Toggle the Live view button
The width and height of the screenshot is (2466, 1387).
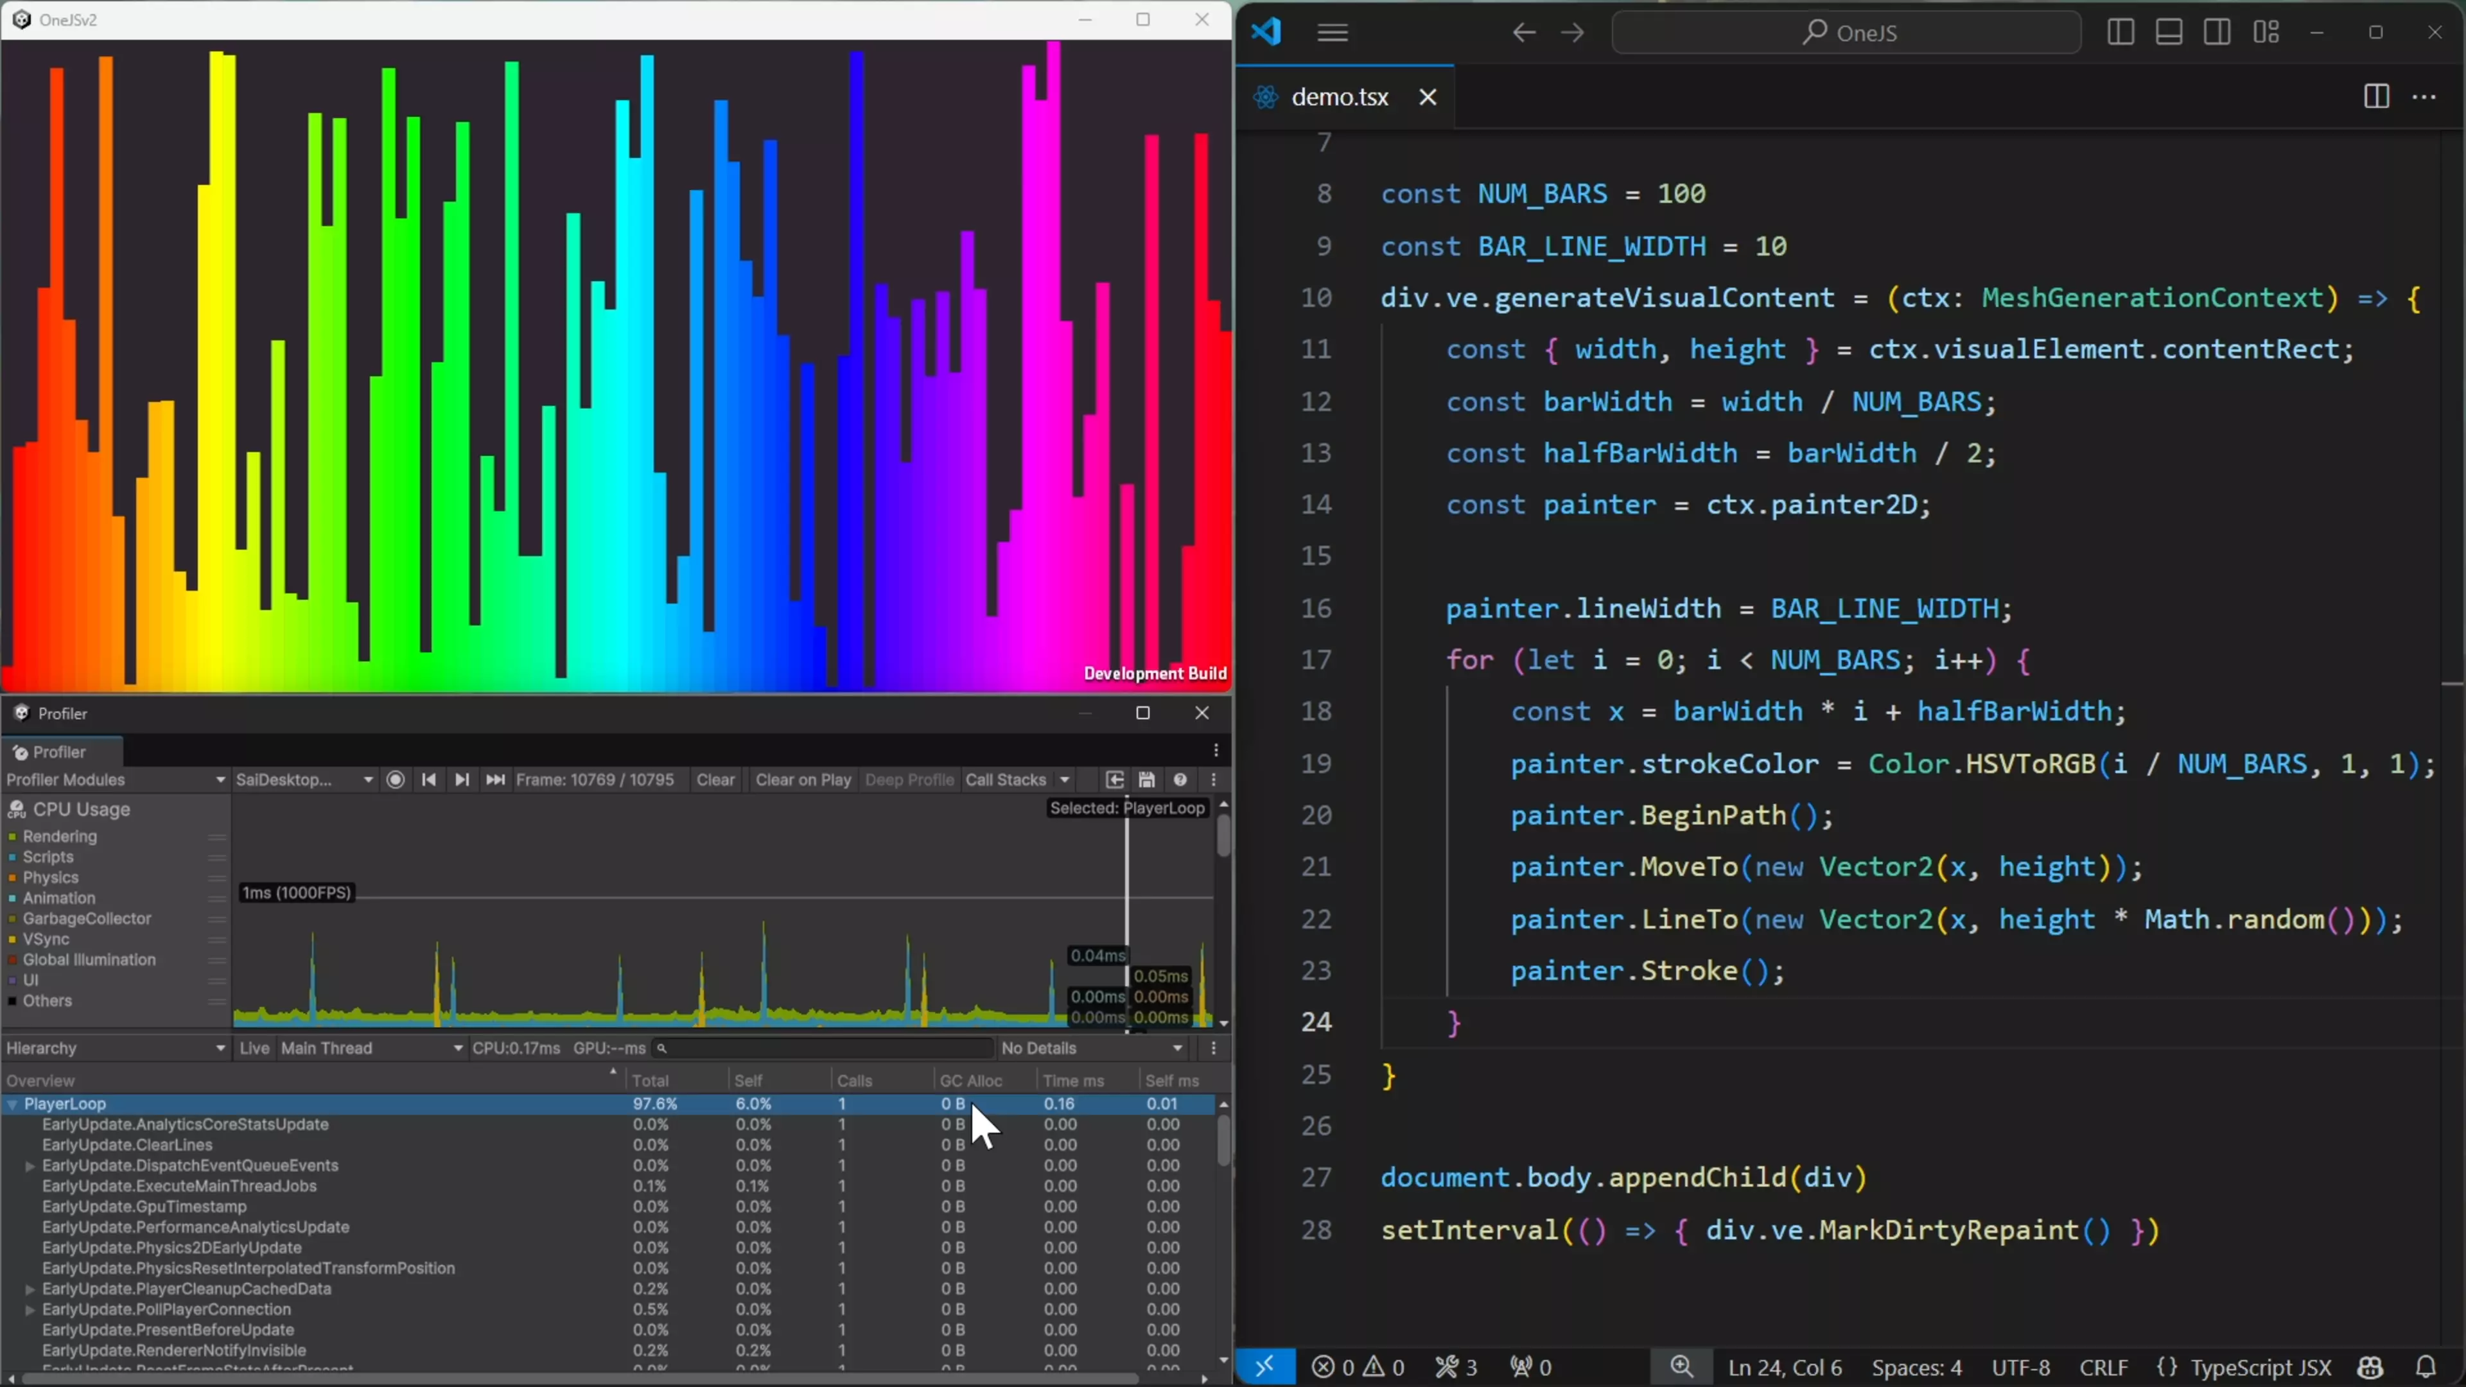click(254, 1048)
